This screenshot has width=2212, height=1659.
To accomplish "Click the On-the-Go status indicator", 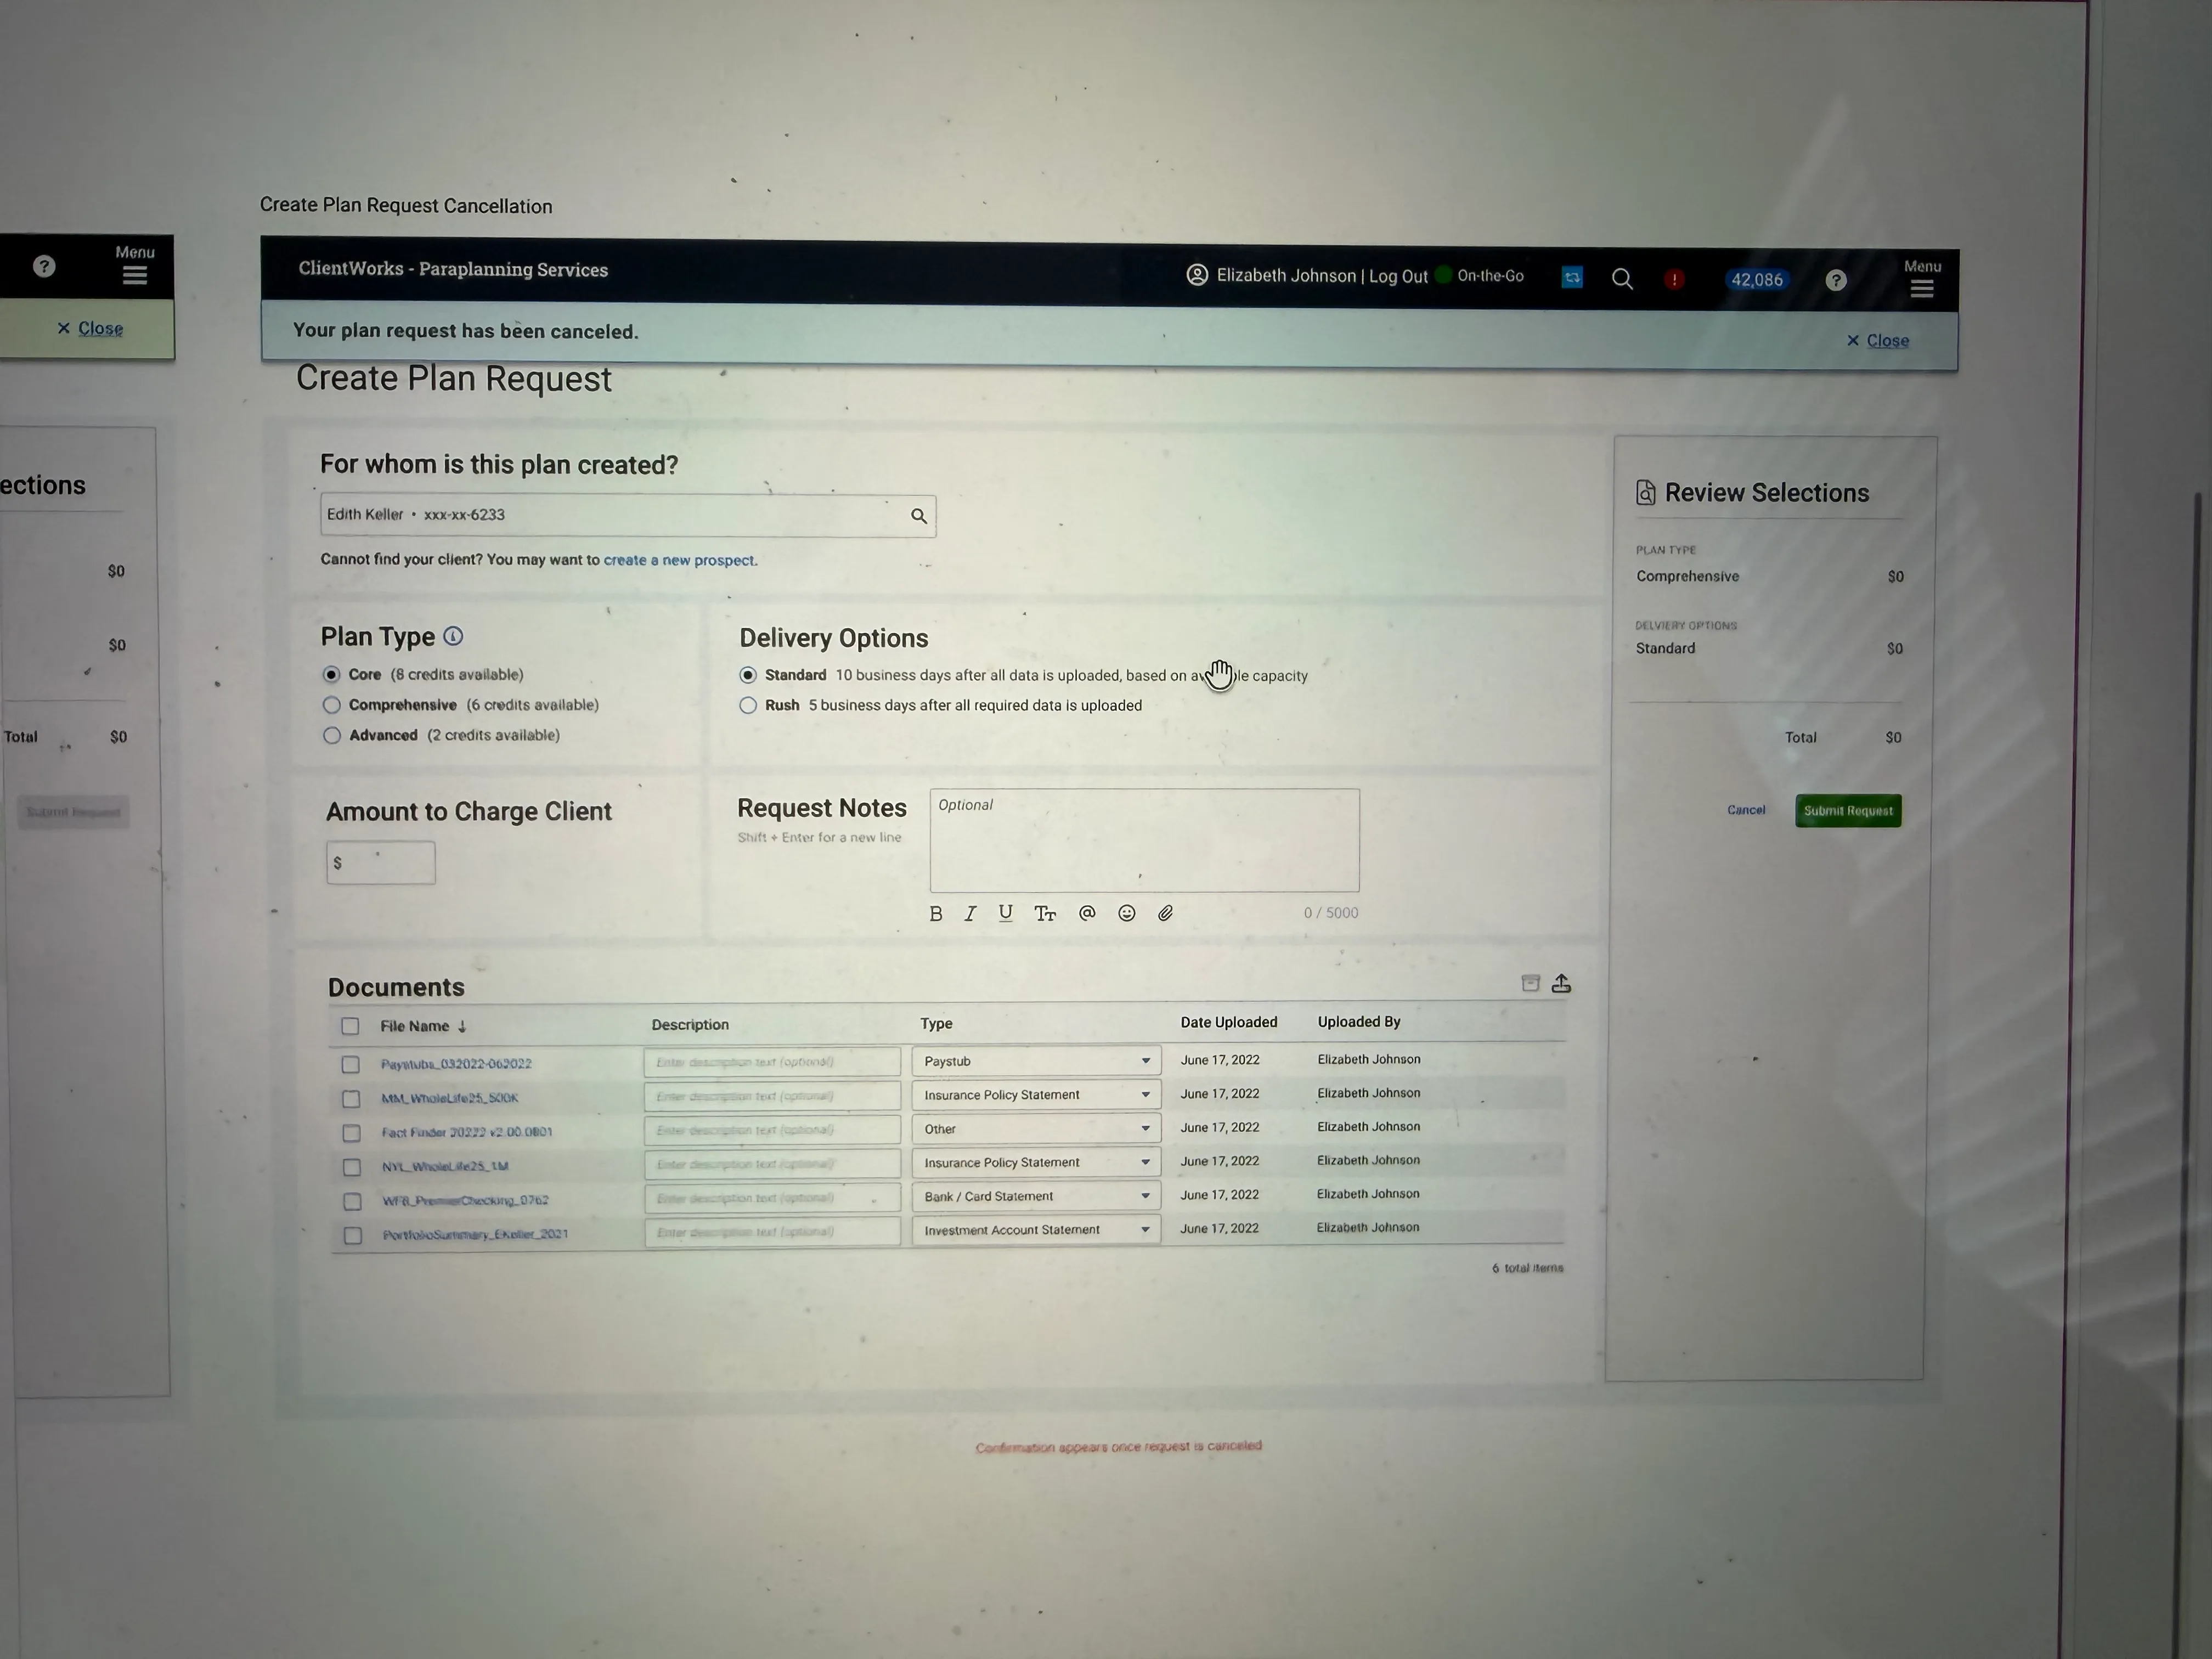I will 1480,276.
